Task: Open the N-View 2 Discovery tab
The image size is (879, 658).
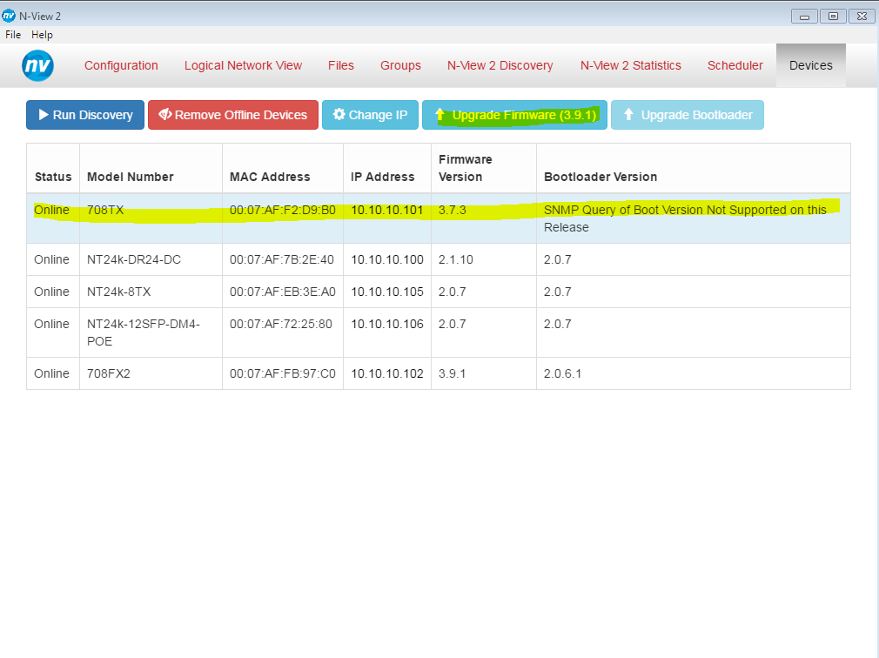Action: click(500, 65)
